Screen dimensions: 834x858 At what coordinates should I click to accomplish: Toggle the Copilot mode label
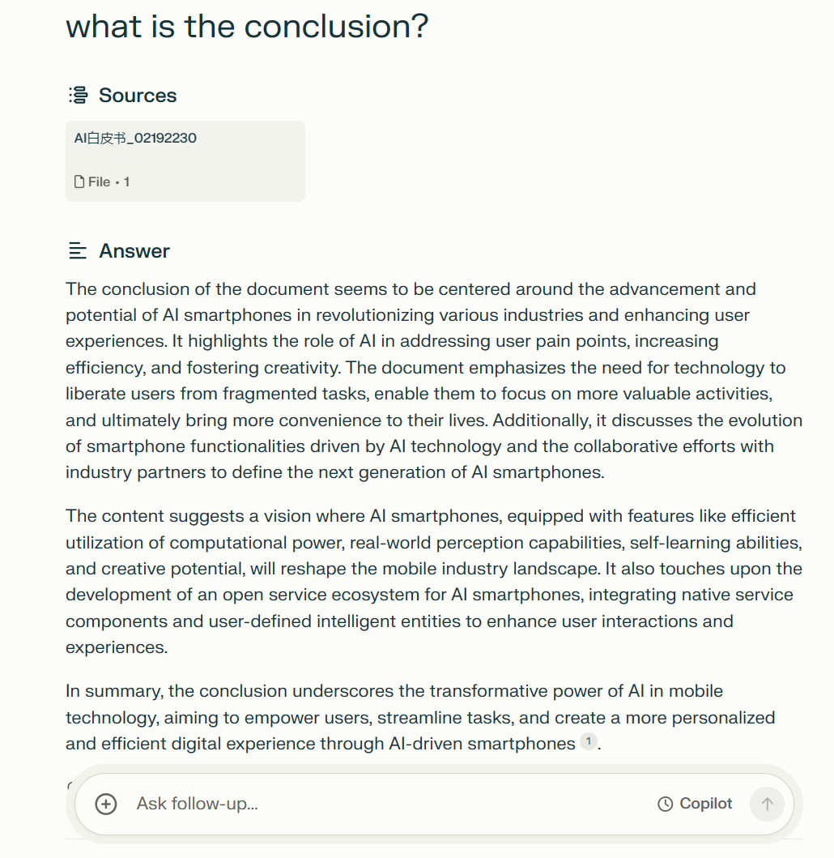point(705,804)
